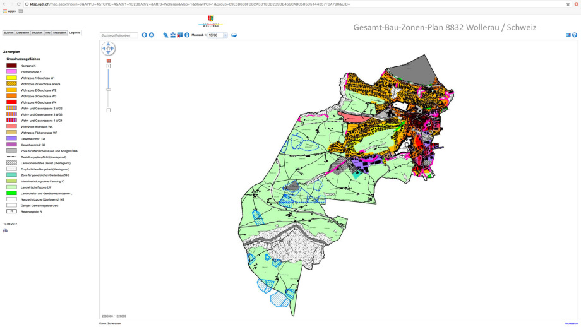Click the red square above the zoom slider
Screen dimensions: 581x327
click(x=109, y=61)
